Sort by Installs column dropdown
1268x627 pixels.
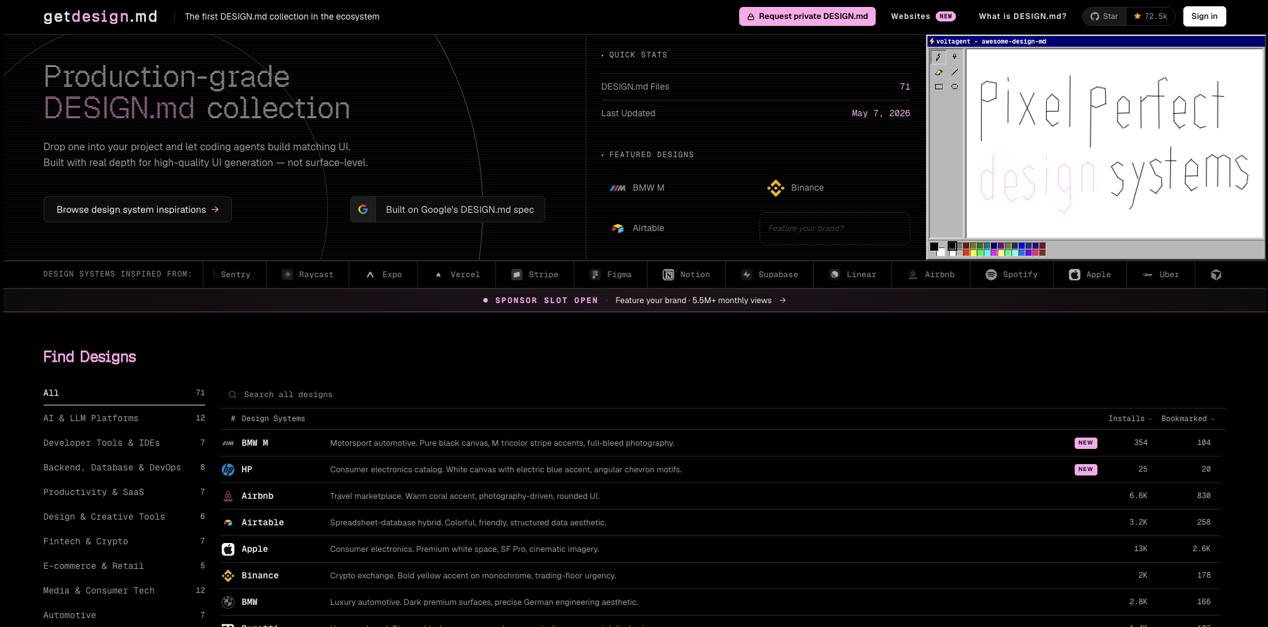coord(1130,419)
